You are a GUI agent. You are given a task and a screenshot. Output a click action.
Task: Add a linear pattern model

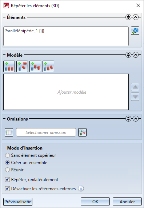9,66
